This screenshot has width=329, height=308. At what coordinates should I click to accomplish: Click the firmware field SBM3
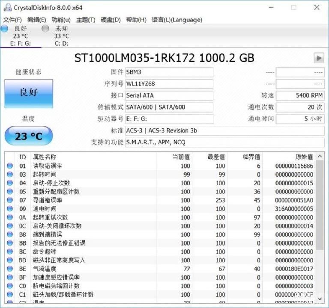pyautogui.click(x=169, y=72)
